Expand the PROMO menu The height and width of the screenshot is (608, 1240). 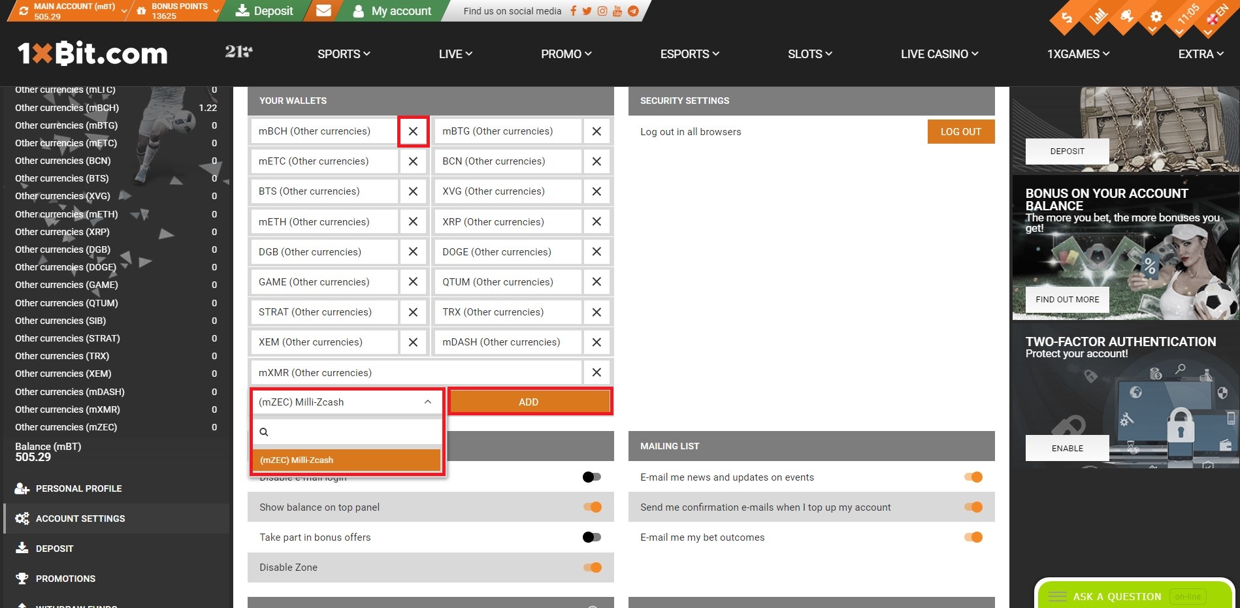[566, 54]
